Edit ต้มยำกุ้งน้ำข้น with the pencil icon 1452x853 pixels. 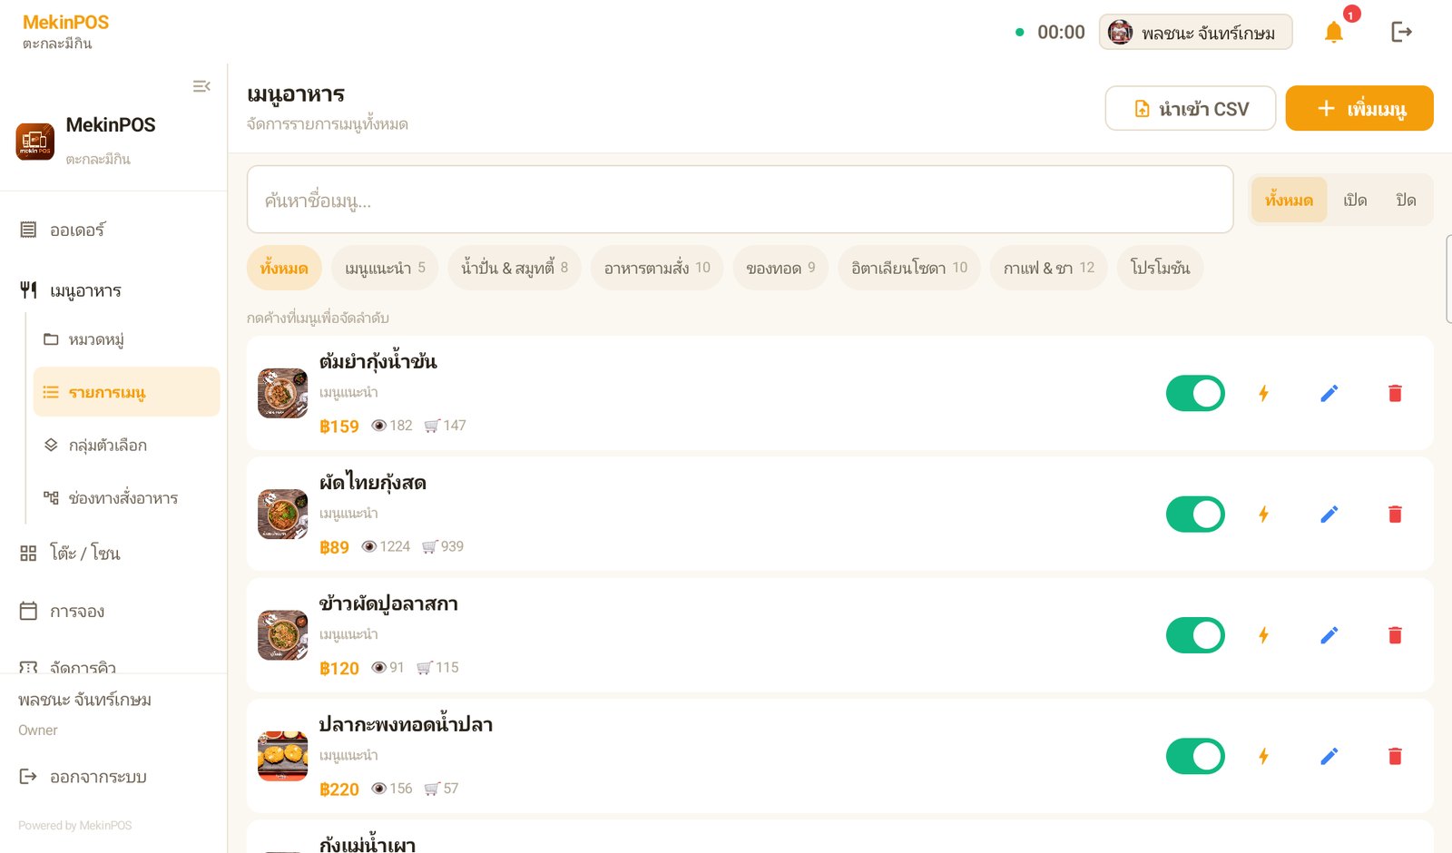pos(1329,393)
